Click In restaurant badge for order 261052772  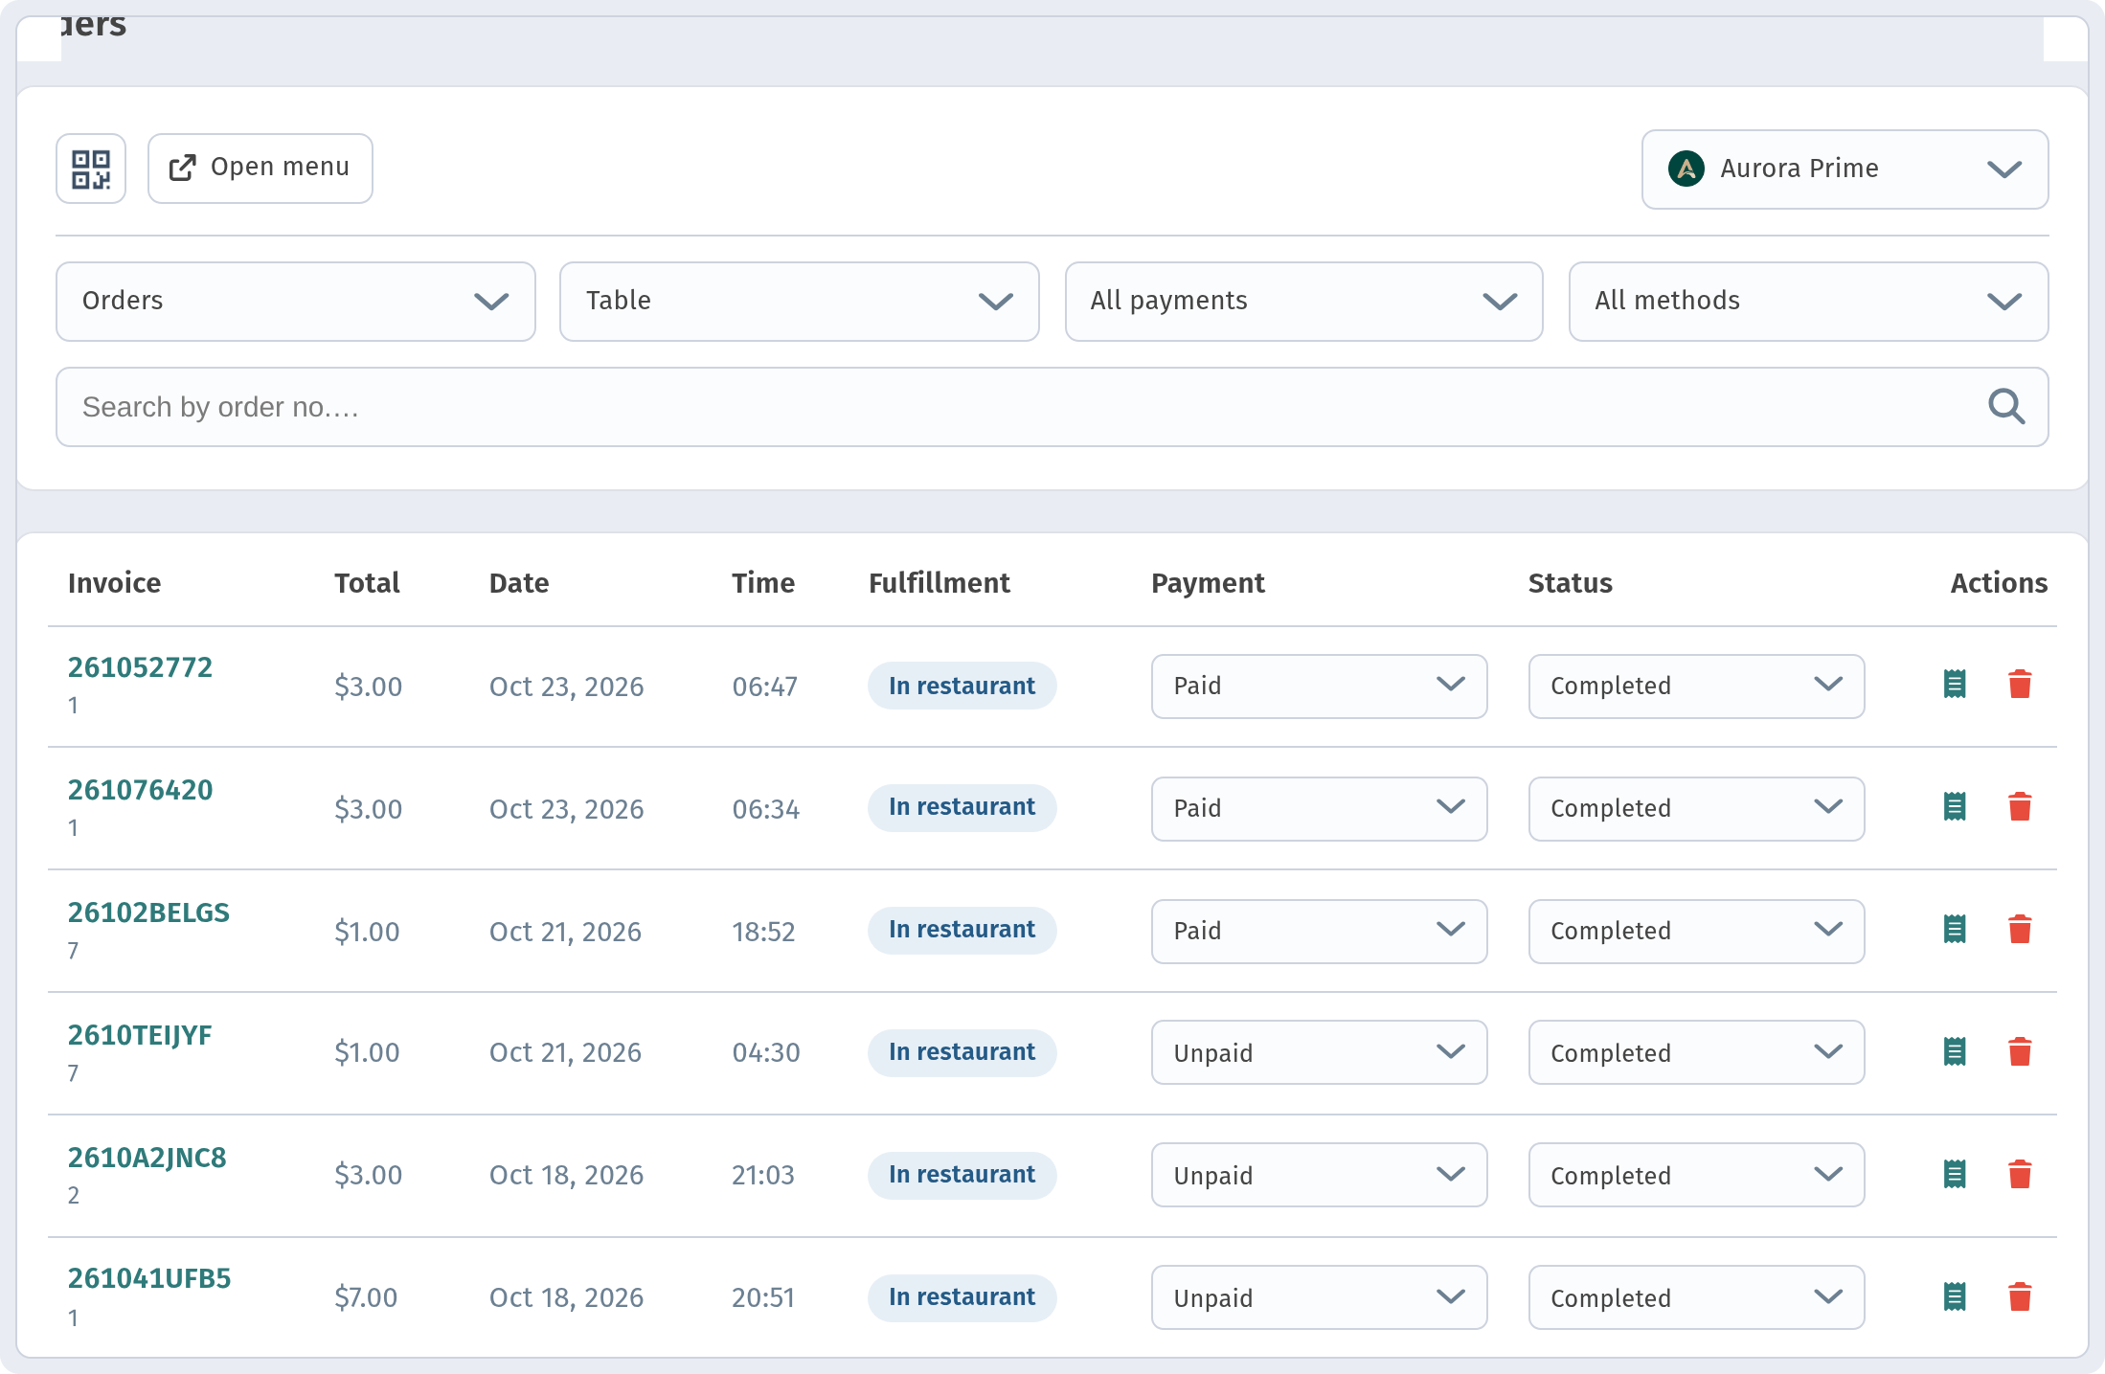pos(962,687)
